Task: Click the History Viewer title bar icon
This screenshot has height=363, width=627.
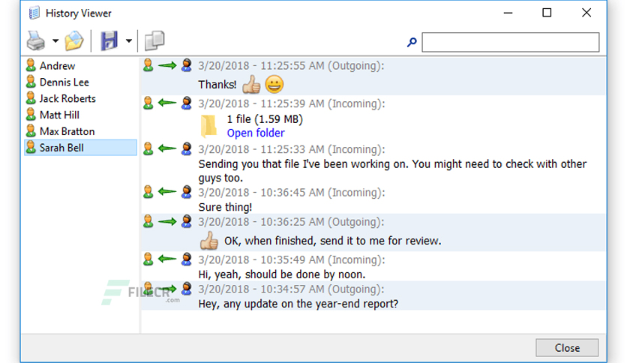Action: pos(34,13)
